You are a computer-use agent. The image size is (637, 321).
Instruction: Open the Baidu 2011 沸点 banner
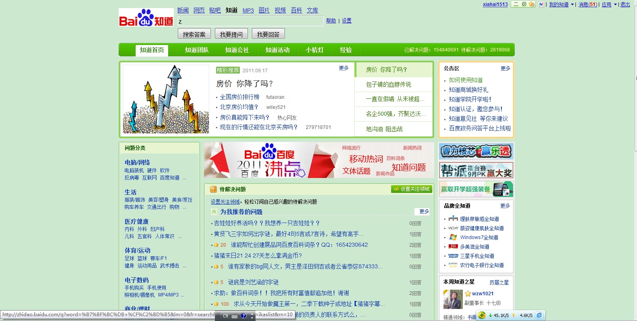319,160
